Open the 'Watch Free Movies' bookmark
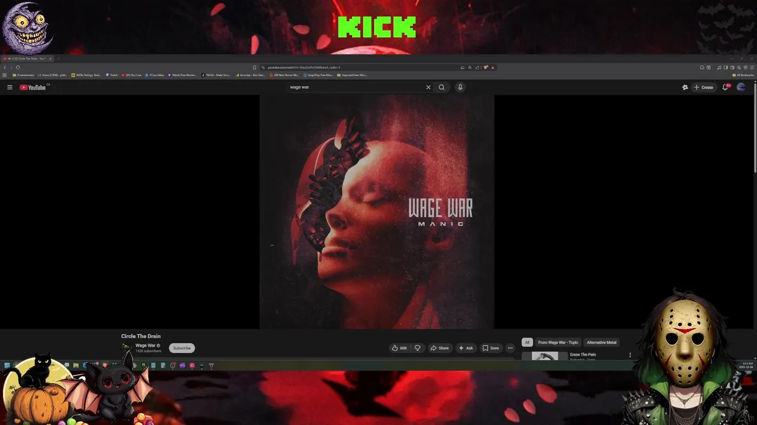This screenshot has width=757, height=425. [x=183, y=75]
